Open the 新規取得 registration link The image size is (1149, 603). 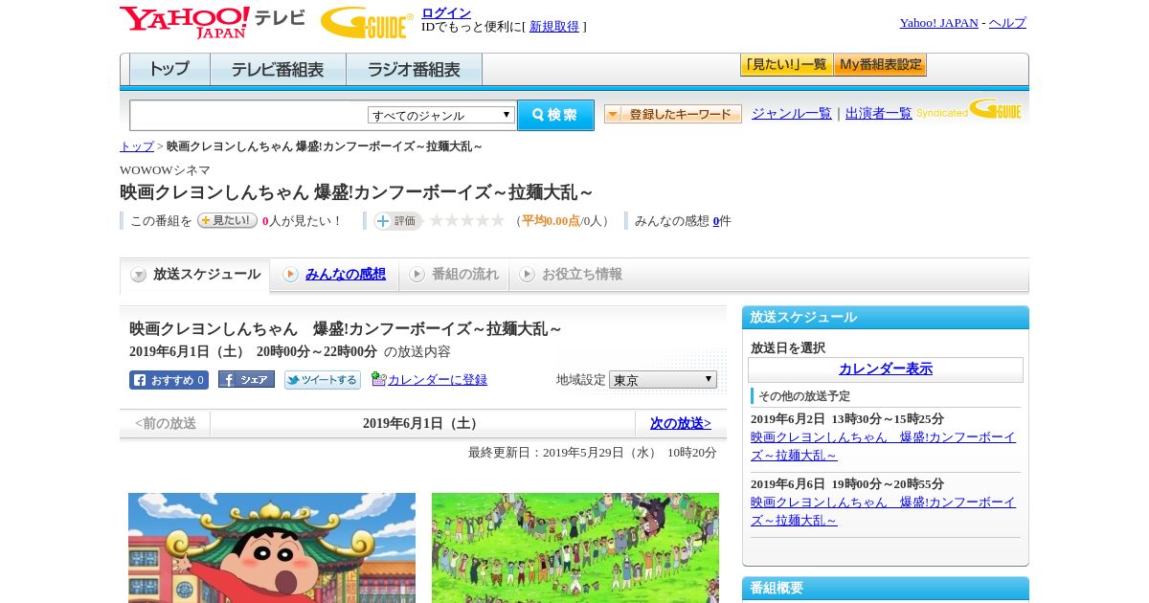click(554, 27)
